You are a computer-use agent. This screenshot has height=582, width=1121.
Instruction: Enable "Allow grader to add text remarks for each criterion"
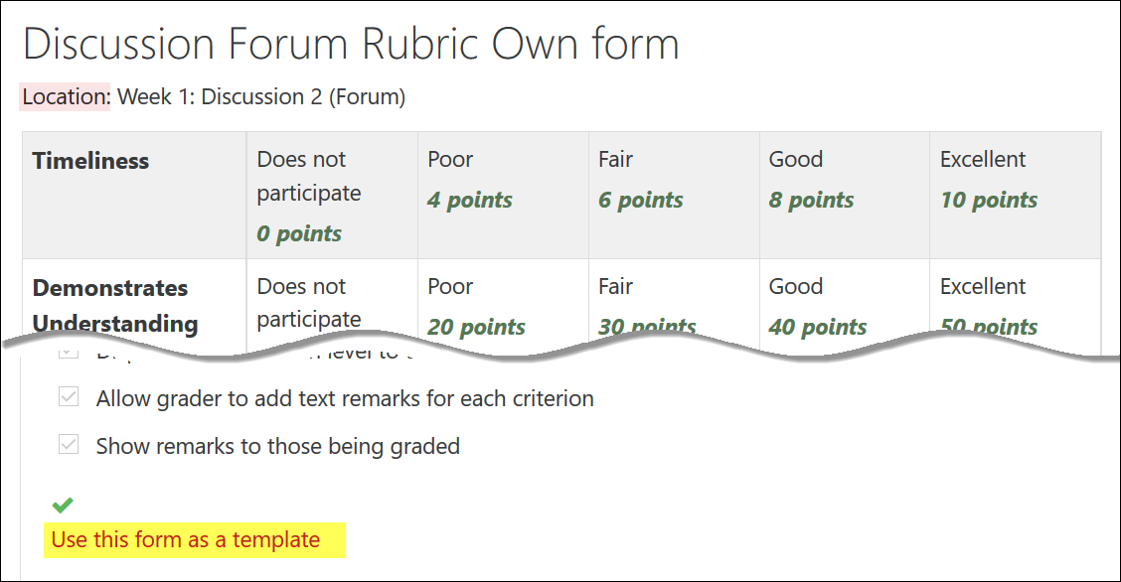point(68,397)
